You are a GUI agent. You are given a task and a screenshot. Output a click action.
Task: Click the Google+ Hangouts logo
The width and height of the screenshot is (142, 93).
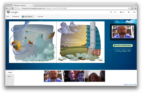click(x=13, y=12)
